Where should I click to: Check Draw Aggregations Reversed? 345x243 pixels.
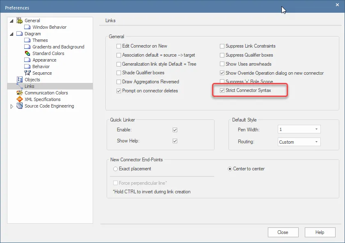coord(119,82)
